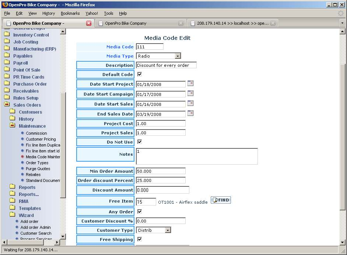
Task: Open the Customer Pricing link
Action: coord(41,139)
